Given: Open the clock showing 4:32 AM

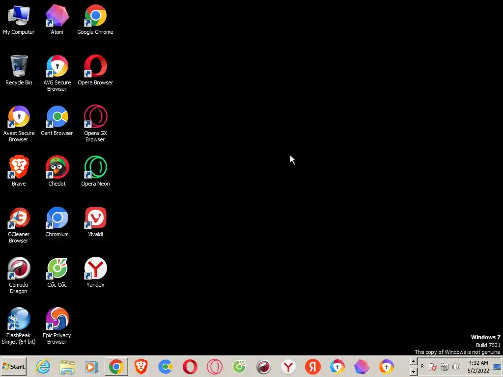Looking at the screenshot, I should pos(478,366).
